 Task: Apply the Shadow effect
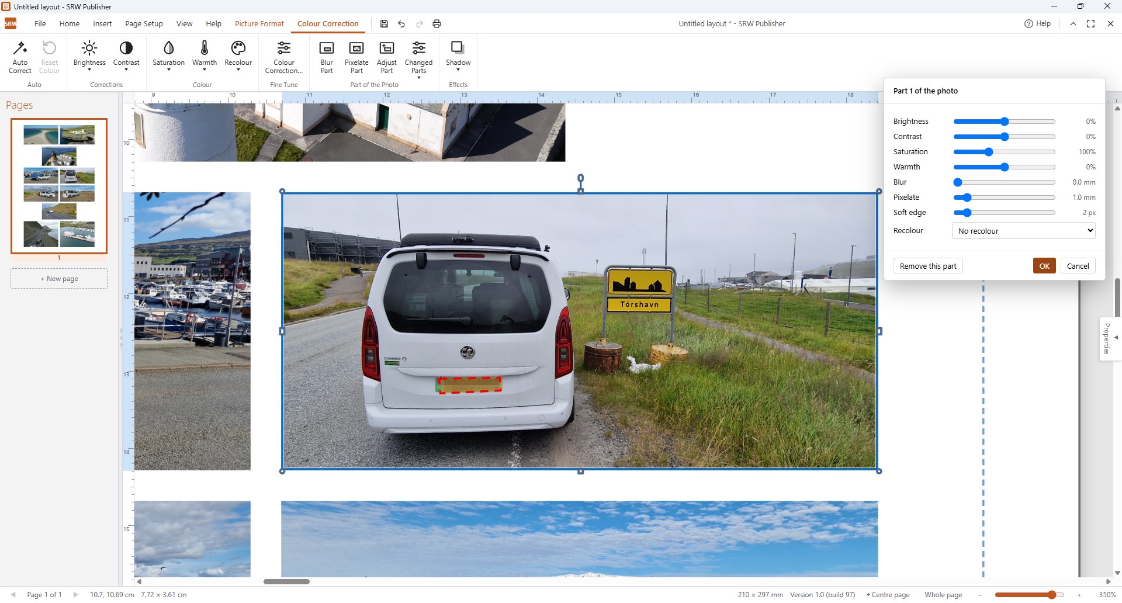[458, 56]
